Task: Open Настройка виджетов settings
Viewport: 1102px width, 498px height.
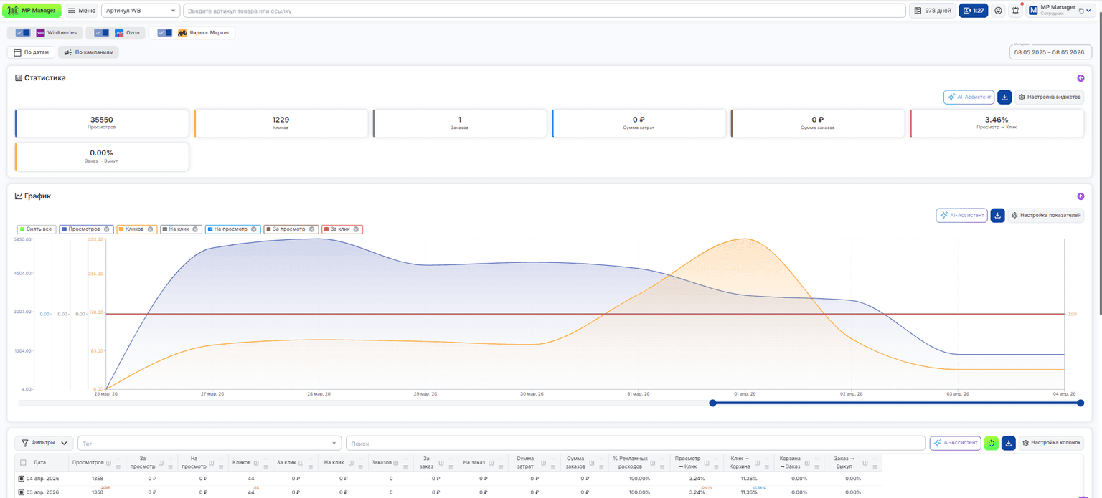Action: (x=1049, y=97)
